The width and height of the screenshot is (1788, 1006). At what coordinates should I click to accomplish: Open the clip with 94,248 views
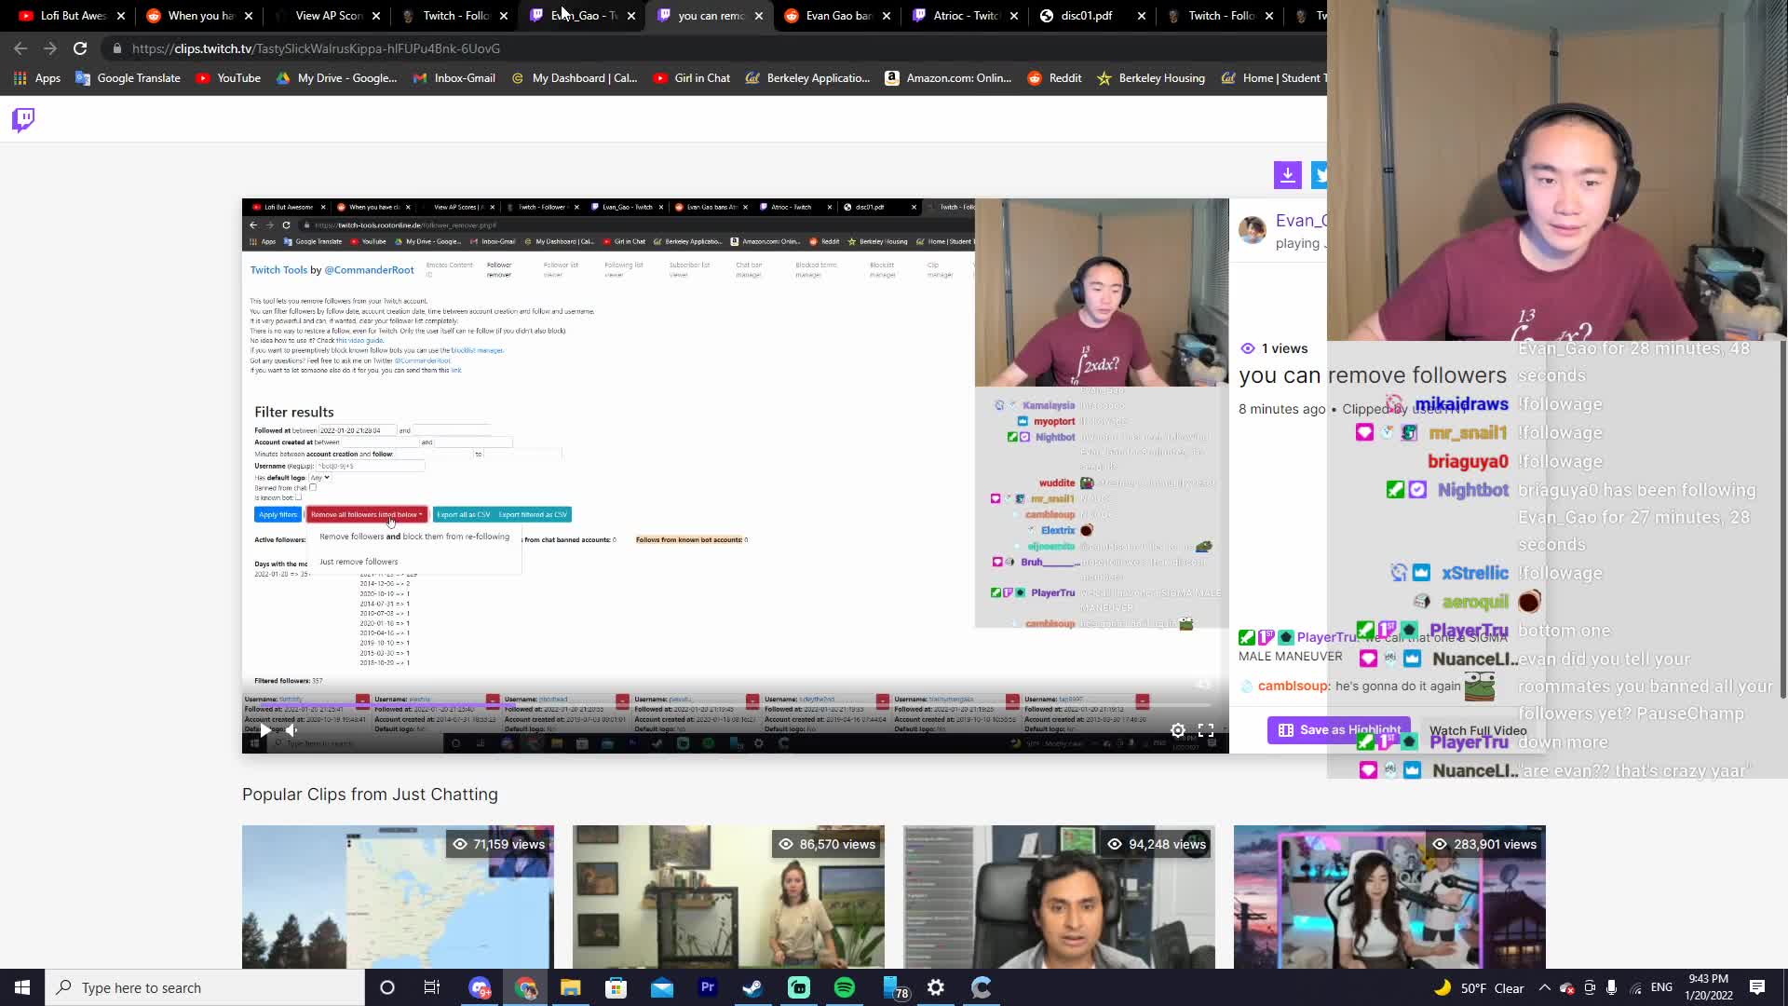point(1059,896)
